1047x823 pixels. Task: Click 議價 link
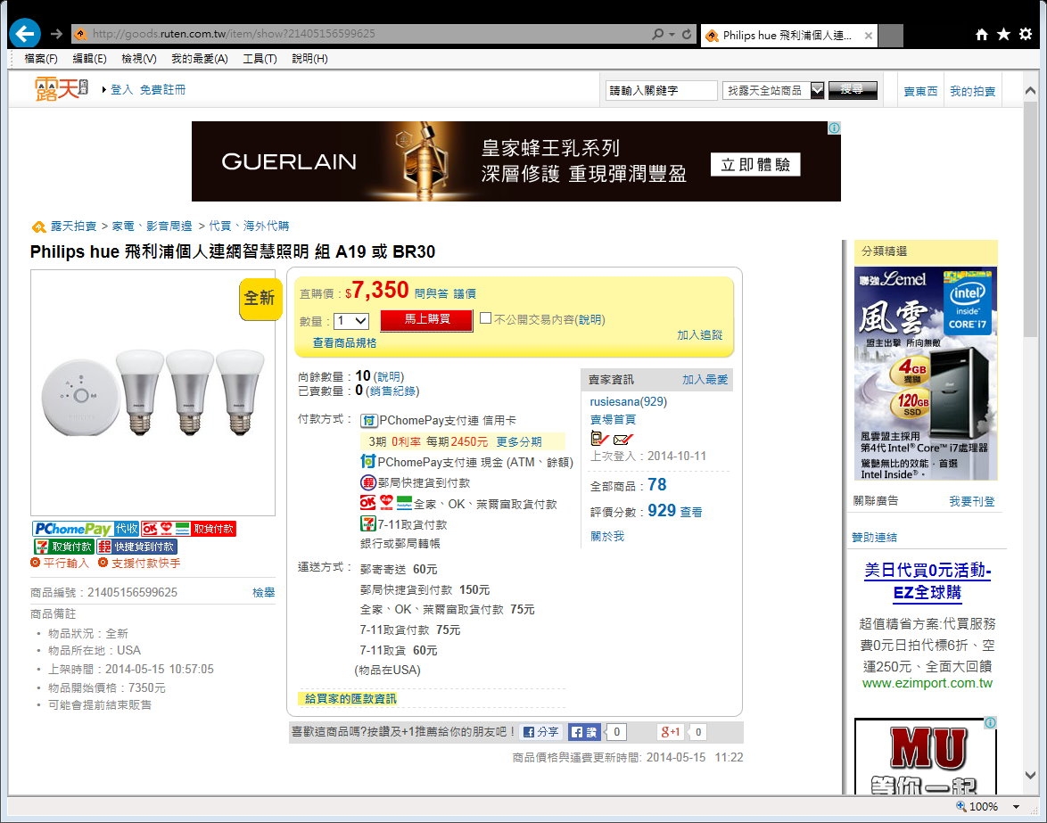(x=465, y=293)
